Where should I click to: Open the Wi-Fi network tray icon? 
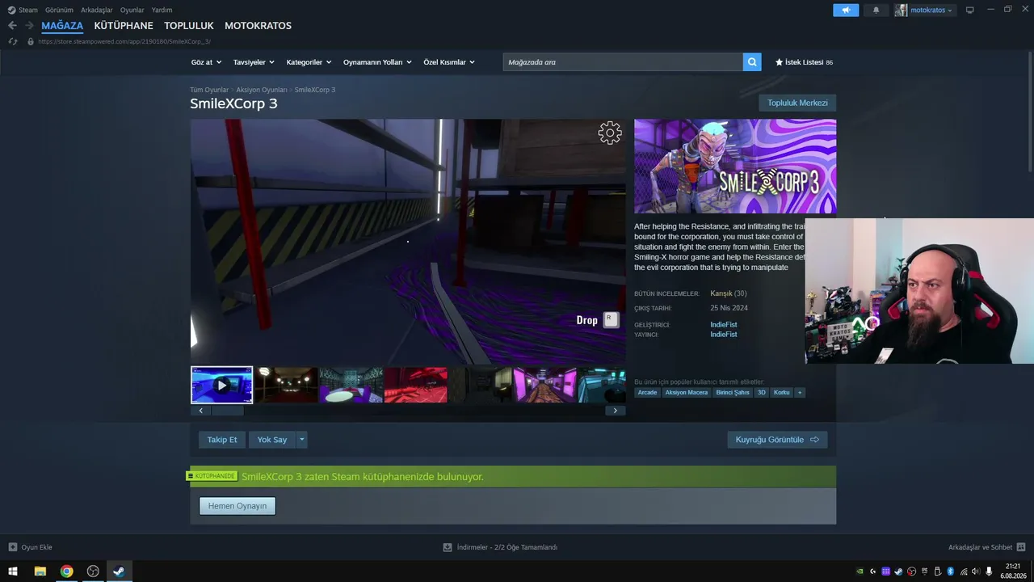(x=964, y=571)
